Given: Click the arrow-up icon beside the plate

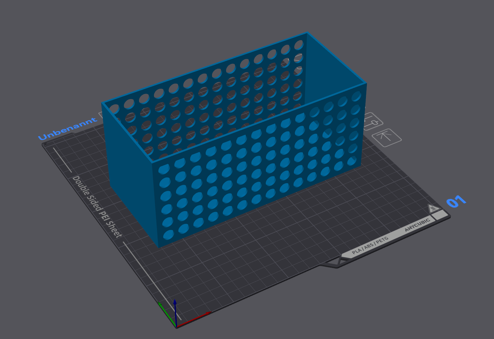Looking at the screenshot, I should tap(387, 138).
